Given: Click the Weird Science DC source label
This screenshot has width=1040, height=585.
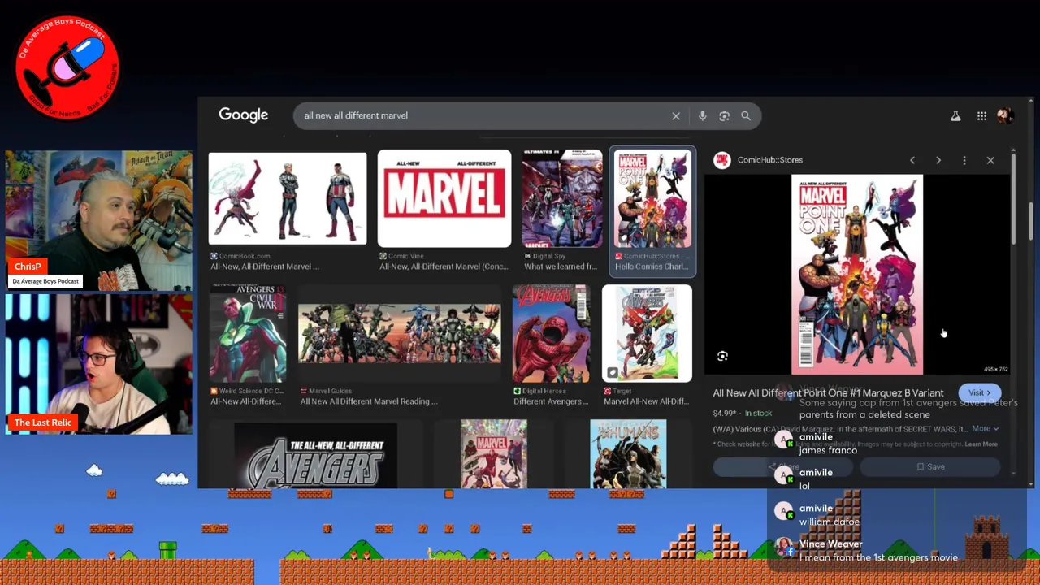Looking at the screenshot, I should point(249,391).
